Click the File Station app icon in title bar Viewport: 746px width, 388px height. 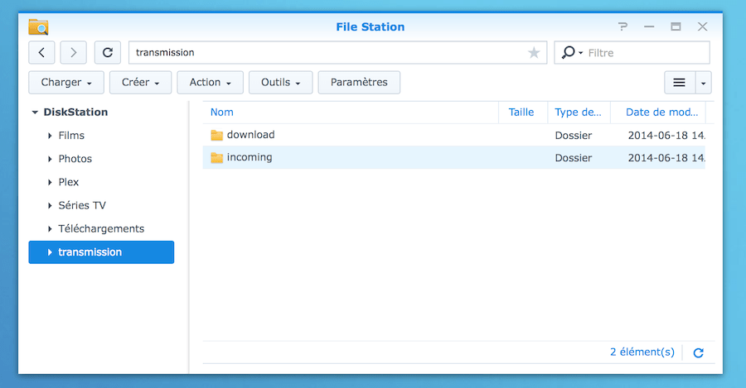point(38,26)
